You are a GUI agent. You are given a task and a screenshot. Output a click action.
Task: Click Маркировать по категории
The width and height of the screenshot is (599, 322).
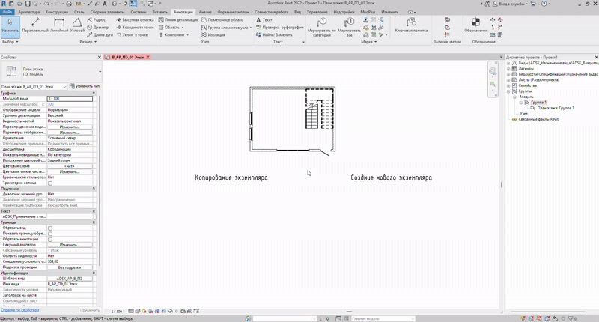tap(322, 27)
